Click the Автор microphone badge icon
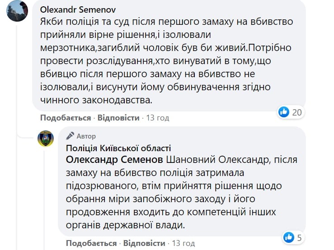 [x=70, y=136]
